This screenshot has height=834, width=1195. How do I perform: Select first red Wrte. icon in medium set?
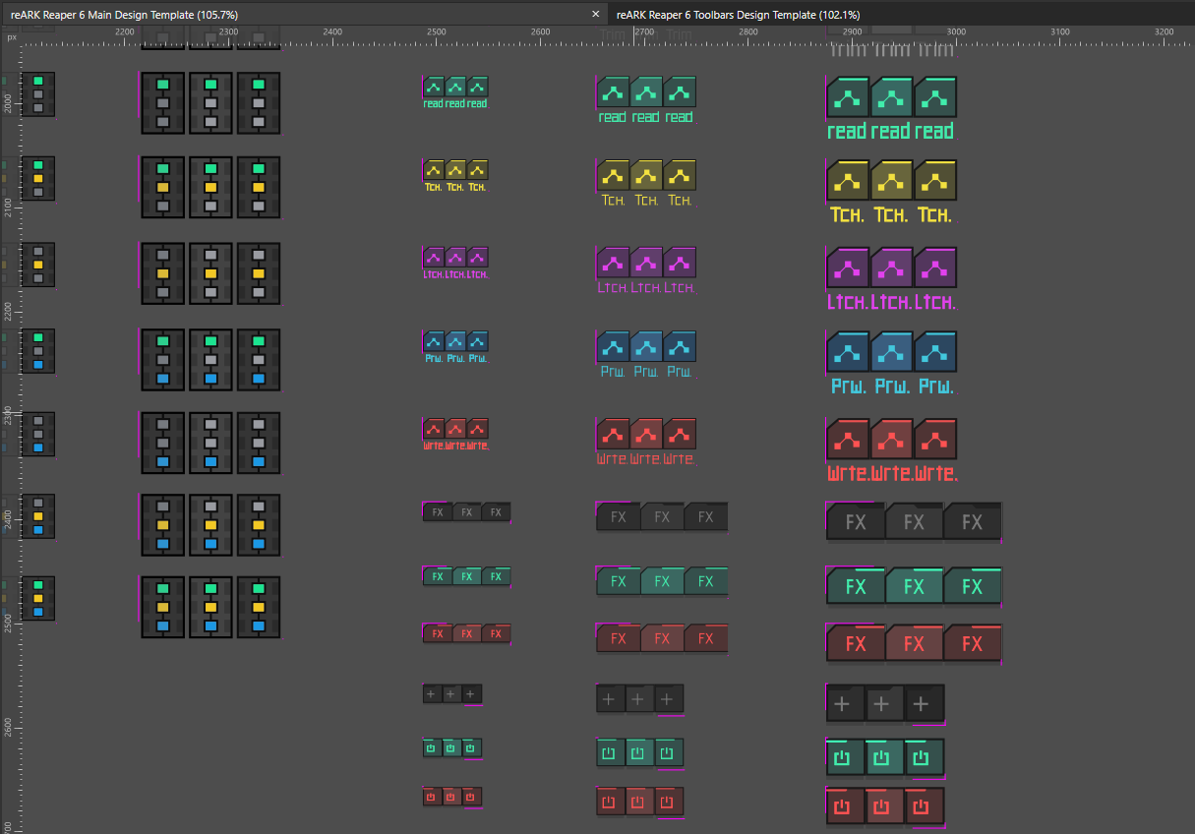613,434
